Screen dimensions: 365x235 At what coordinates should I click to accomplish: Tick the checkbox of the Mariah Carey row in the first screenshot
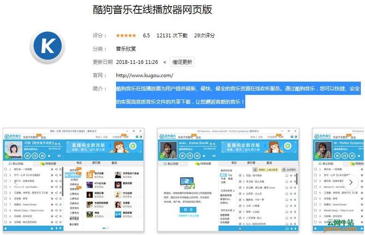(x=5, y=210)
